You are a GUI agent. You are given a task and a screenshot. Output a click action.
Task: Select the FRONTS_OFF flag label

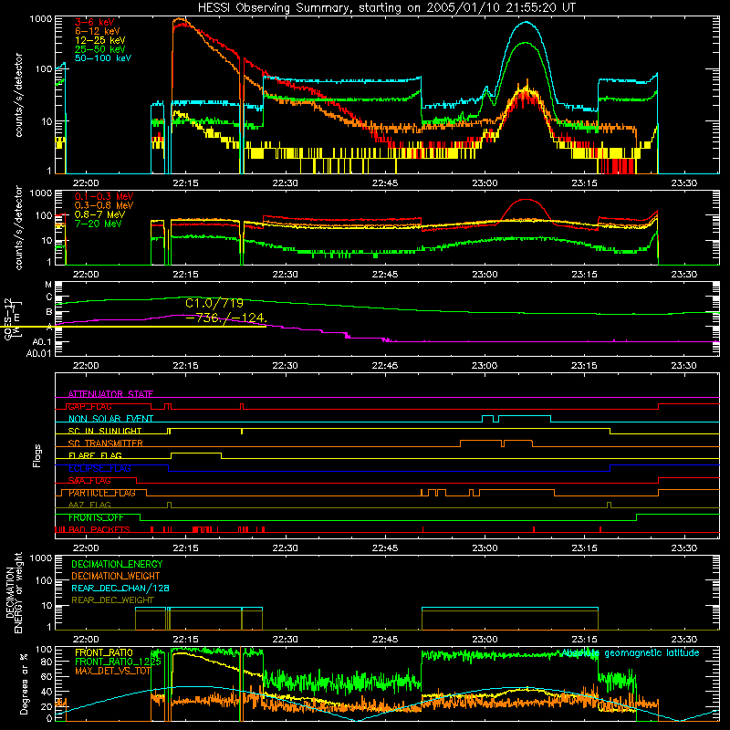[x=96, y=517]
